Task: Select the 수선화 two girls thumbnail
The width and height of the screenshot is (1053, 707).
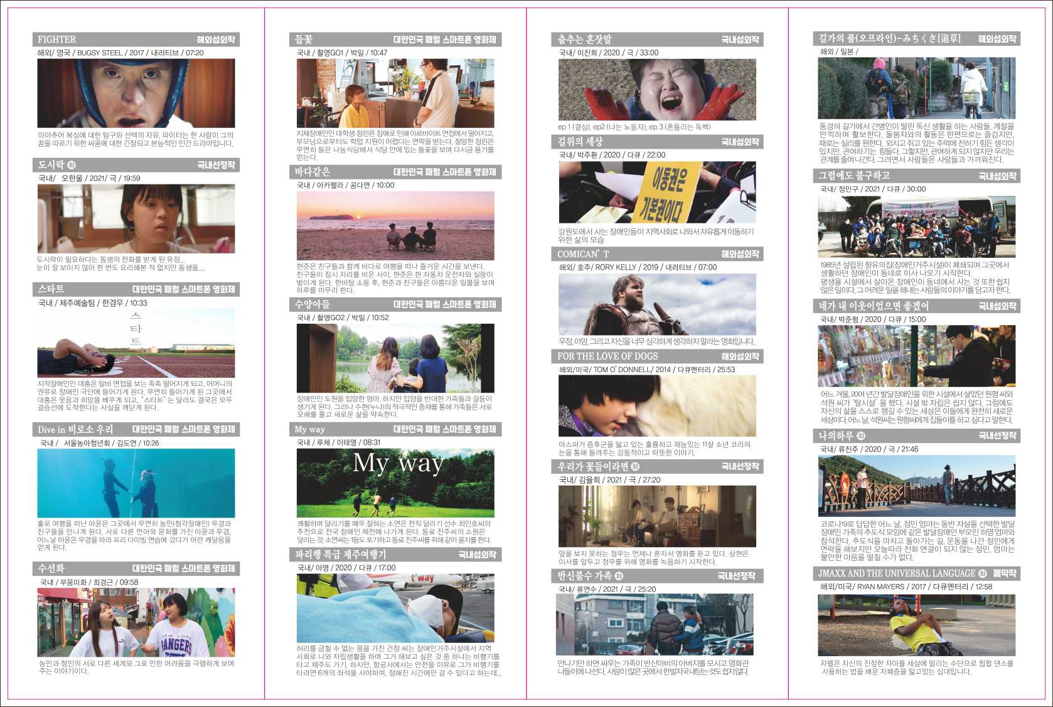Action: click(136, 622)
